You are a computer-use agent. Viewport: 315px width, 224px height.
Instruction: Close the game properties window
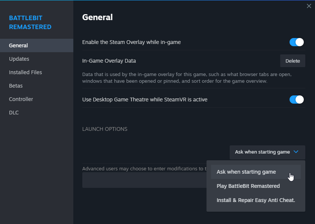point(309,6)
